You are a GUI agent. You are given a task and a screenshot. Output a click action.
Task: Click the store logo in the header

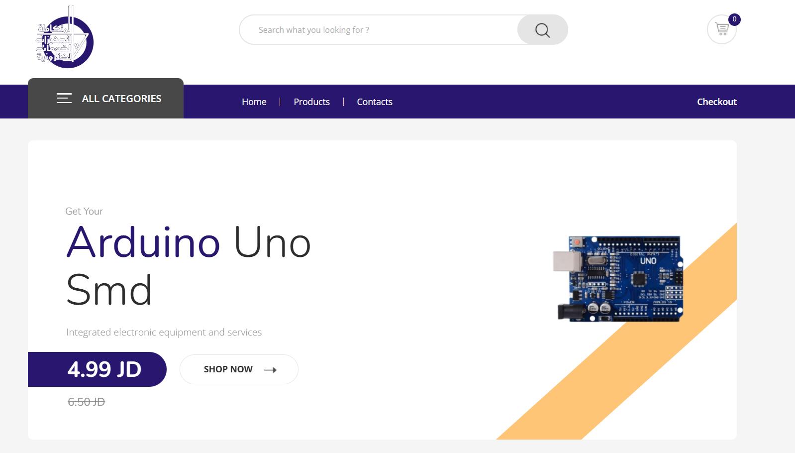(x=65, y=38)
